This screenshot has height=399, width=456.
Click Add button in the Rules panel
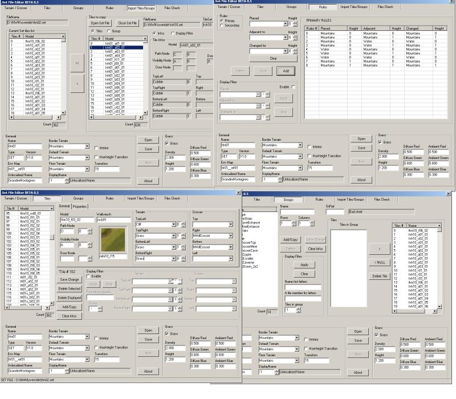click(286, 71)
